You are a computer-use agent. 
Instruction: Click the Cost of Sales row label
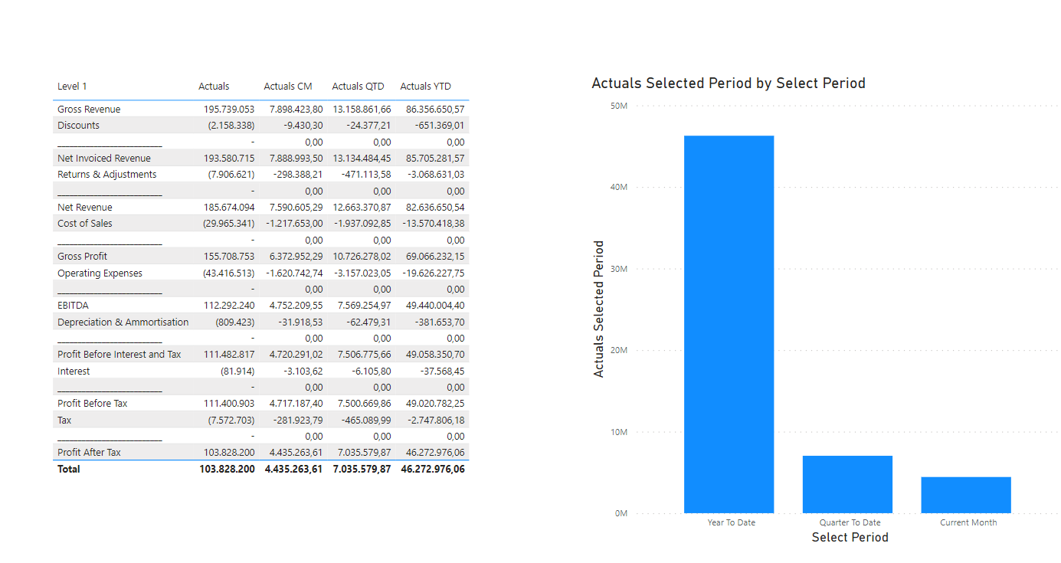pyautogui.click(x=84, y=224)
